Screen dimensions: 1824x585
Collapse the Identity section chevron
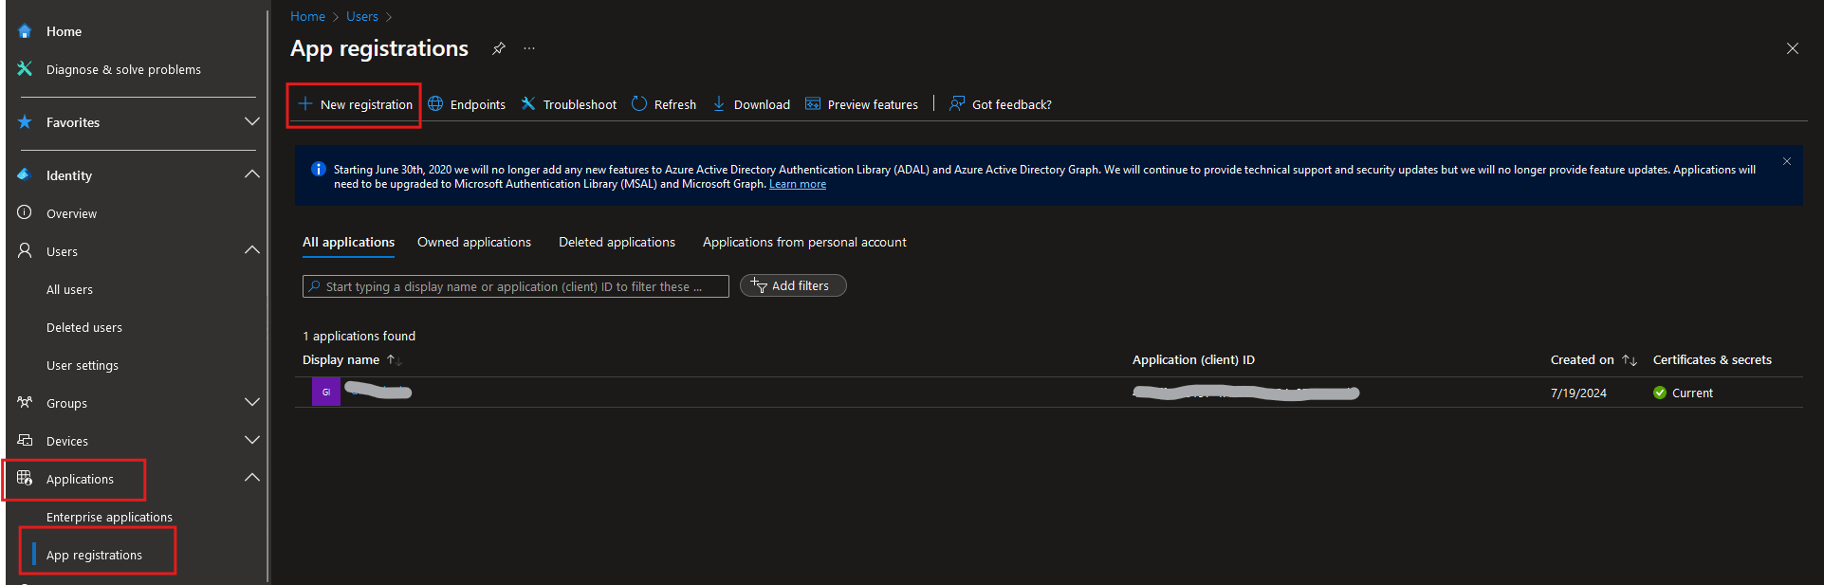coord(252,174)
